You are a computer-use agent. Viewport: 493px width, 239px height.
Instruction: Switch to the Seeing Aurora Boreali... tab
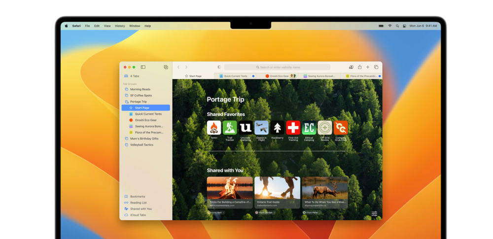coord(319,76)
